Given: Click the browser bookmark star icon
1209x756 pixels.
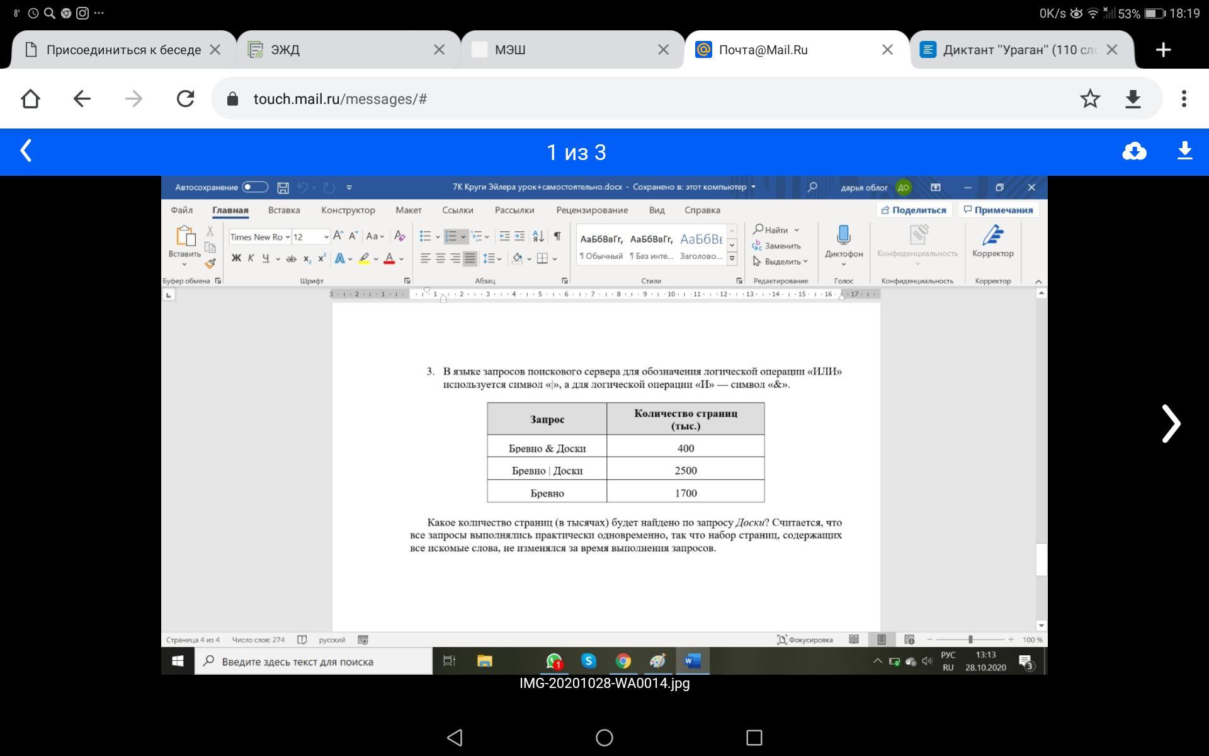Looking at the screenshot, I should point(1089,99).
